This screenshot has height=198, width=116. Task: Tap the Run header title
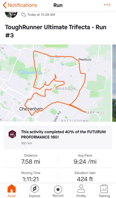tap(58, 5)
